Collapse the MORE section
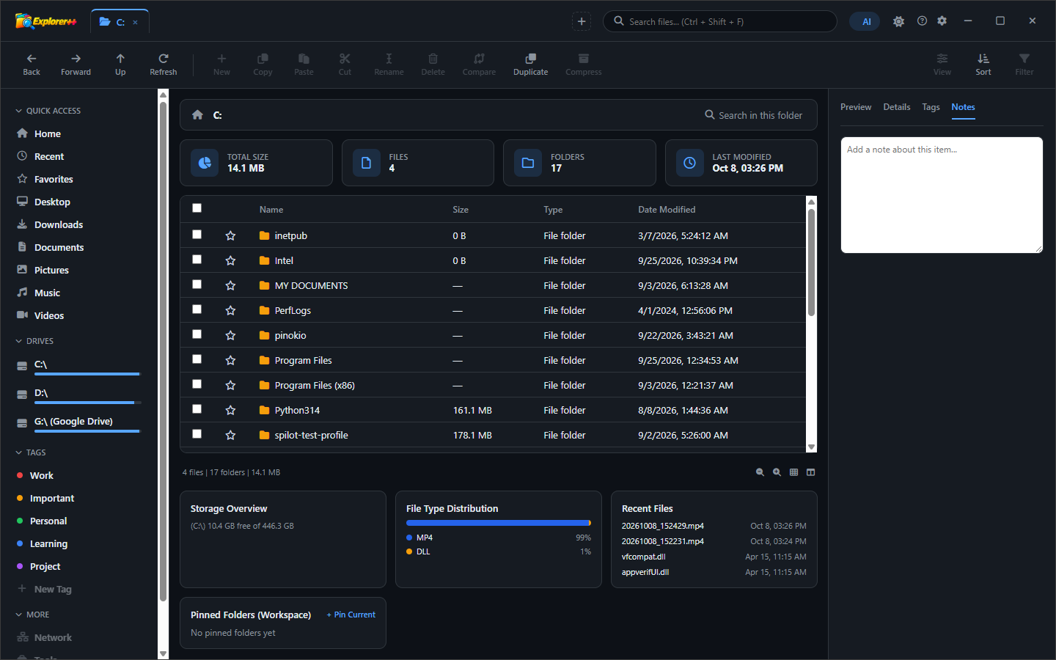Viewport: 1056px width, 660px height. click(x=19, y=615)
